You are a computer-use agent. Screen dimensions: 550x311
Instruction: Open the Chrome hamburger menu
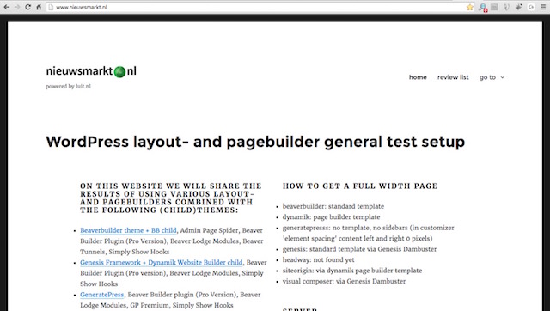tap(542, 7)
